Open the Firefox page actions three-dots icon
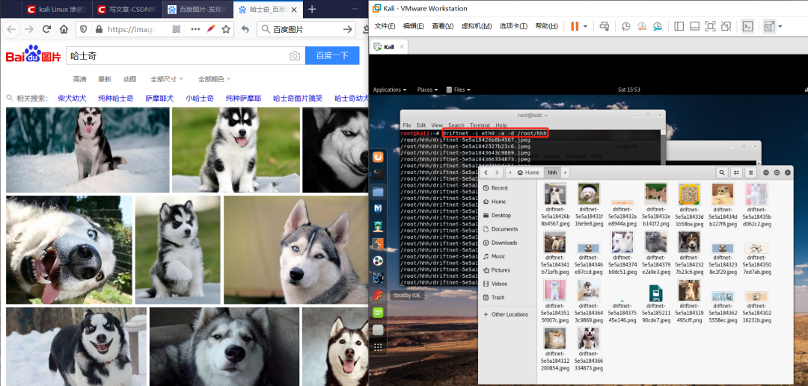The height and width of the screenshot is (386, 808). [195, 29]
